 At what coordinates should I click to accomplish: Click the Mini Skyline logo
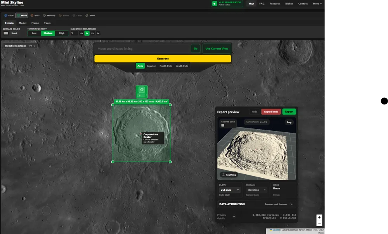coord(12,3)
